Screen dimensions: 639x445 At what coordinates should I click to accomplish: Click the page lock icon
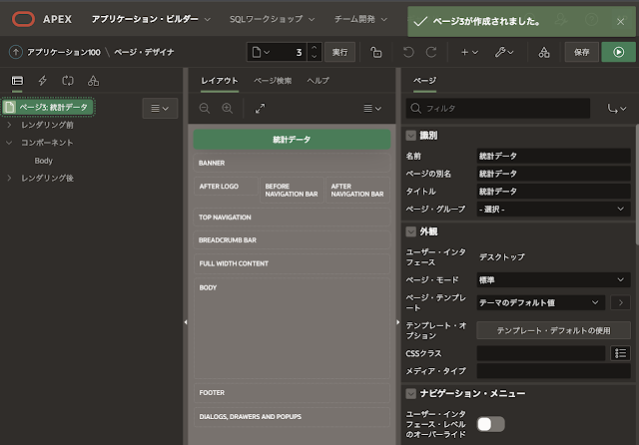[376, 52]
